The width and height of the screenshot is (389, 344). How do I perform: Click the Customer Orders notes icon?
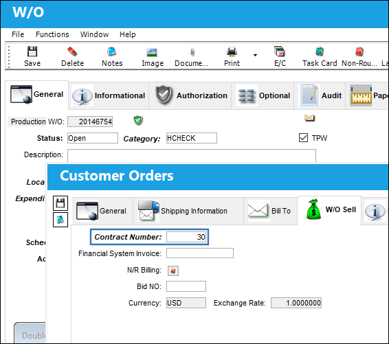pyautogui.click(x=60, y=219)
